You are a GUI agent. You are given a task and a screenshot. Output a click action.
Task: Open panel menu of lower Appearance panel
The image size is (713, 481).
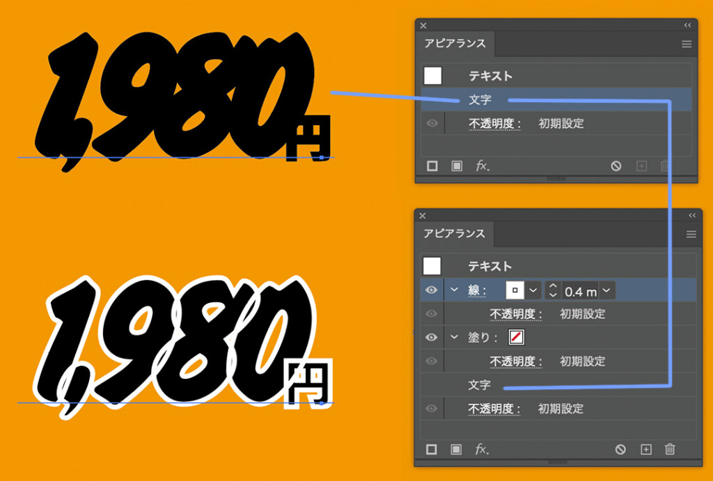[x=691, y=234]
